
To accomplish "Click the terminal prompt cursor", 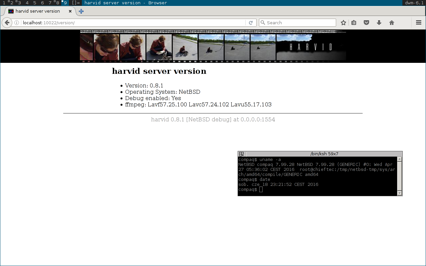I will point(261,190).
